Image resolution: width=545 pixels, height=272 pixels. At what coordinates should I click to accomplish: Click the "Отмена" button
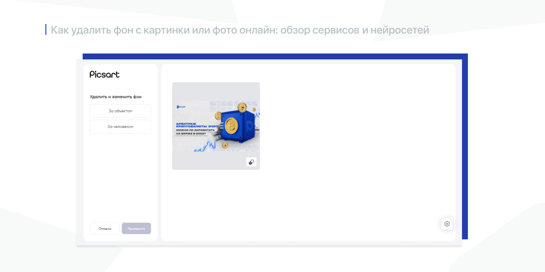click(105, 228)
